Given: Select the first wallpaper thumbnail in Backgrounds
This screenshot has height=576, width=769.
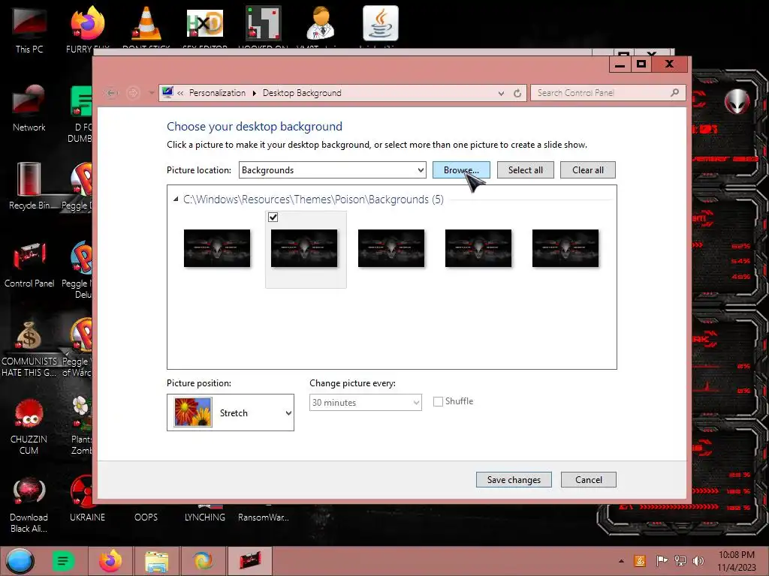Looking at the screenshot, I should (217, 248).
